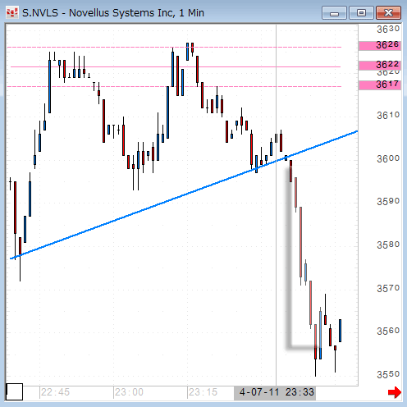This screenshot has width=407, height=407.
Task: Click the 3610 price axis label
Action: (388, 116)
